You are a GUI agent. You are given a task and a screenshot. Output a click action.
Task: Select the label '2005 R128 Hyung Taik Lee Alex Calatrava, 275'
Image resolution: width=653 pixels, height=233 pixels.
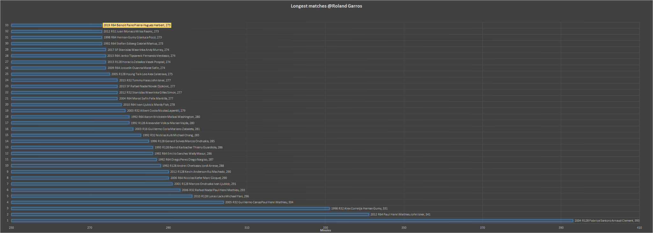[142, 74]
